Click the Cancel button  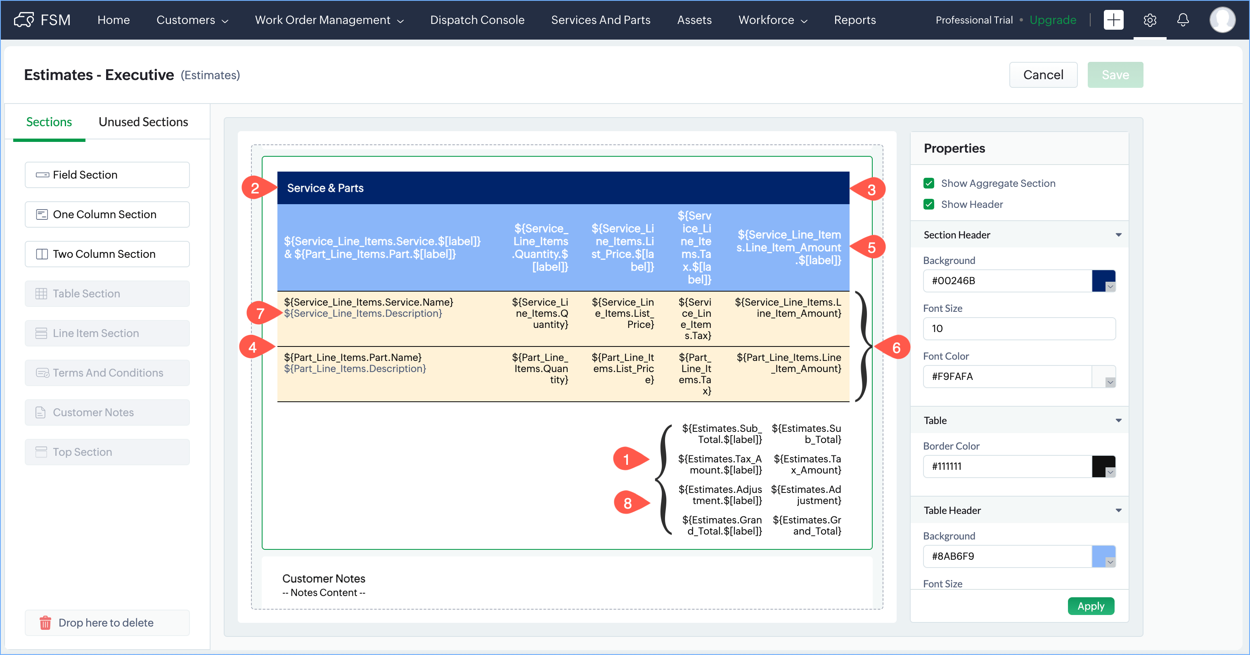[x=1043, y=75]
